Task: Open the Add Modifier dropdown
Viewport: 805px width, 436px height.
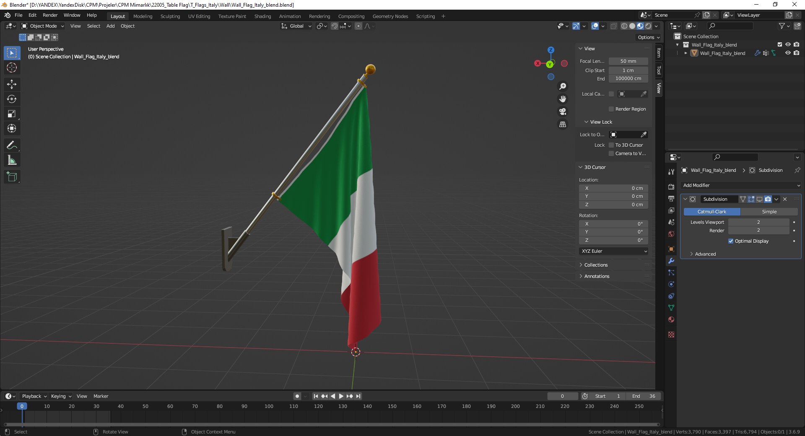Action: click(741, 185)
